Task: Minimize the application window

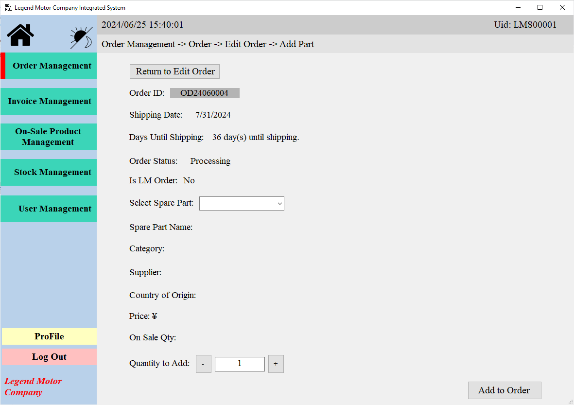Action: [x=518, y=8]
